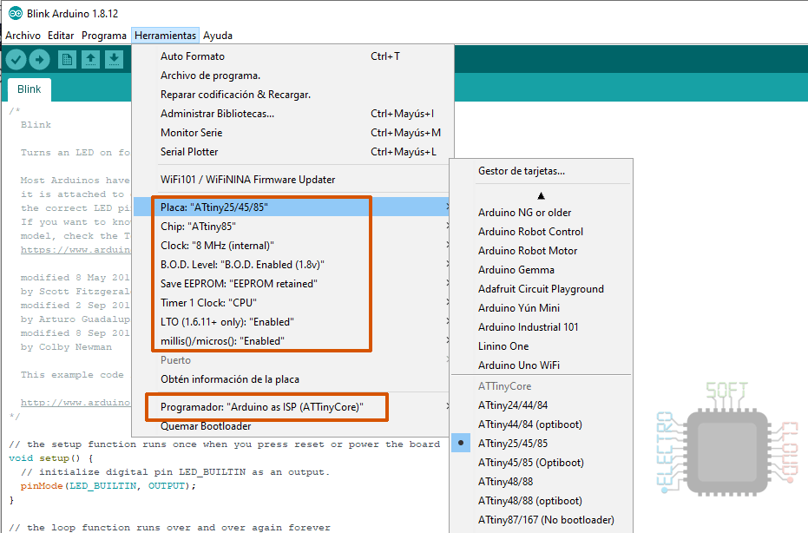Screen dimensions: 808x533
Task: Click the Verify checkmark toolbar icon
Action: click(x=16, y=60)
